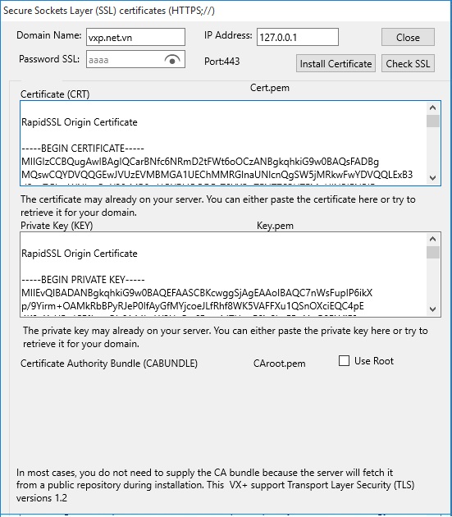Click the Cert.pem label
Image resolution: width=452 pixels, height=517 pixels.
click(269, 88)
